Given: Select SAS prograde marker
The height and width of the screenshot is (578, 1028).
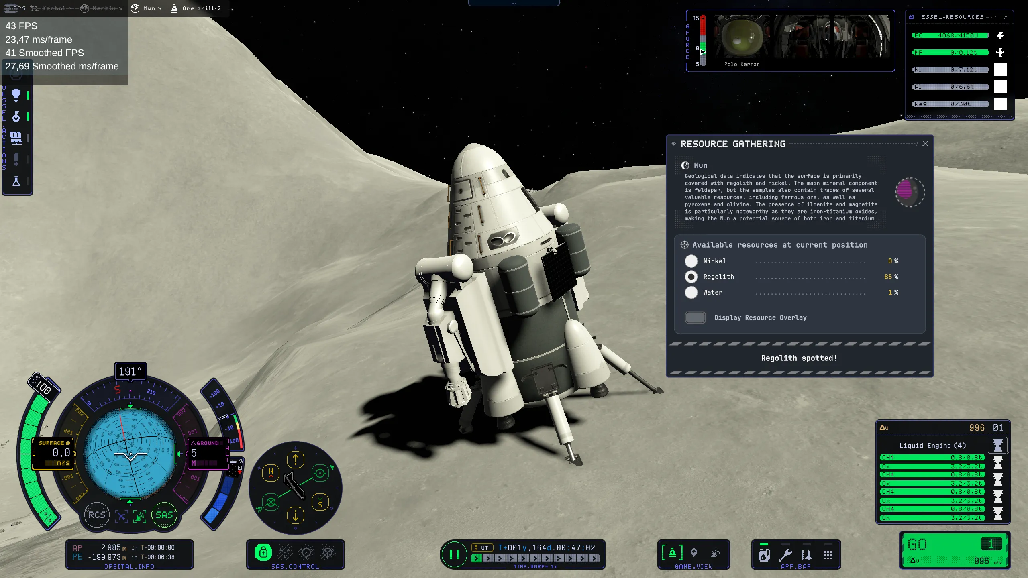Looking at the screenshot, I should [x=320, y=473].
